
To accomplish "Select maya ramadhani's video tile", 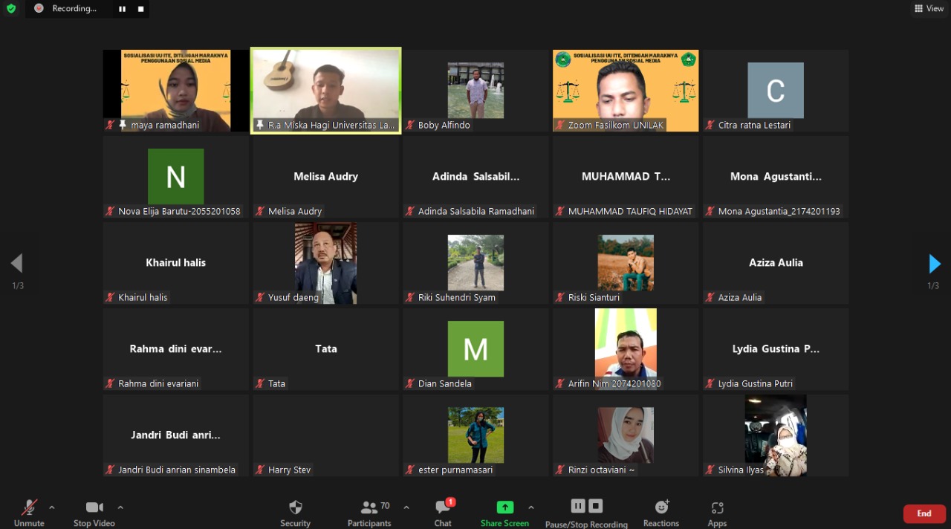I will coord(176,91).
